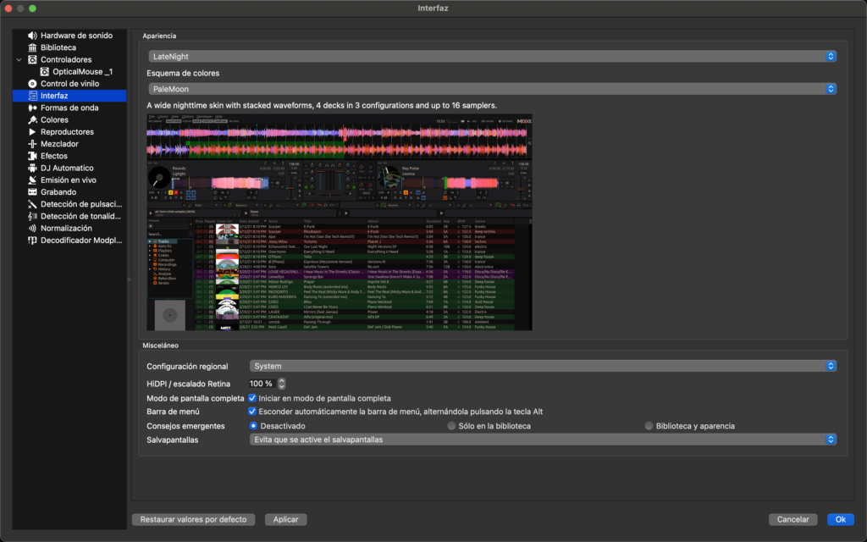Open the Mezclador preferences page
This screenshot has height=542, width=867.
click(59, 144)
